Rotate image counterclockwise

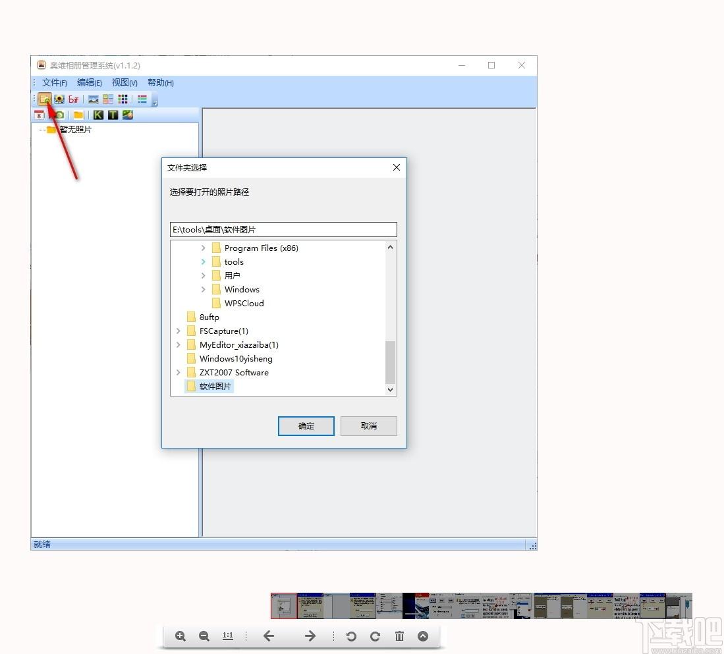coord(351,636)
